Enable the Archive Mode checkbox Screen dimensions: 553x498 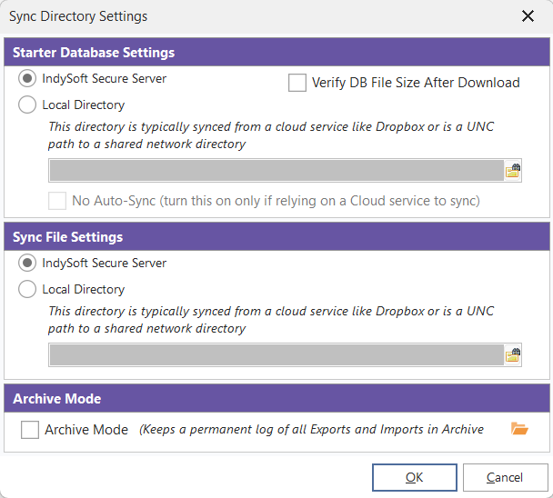pyautogui.click(x=30, y=430)
